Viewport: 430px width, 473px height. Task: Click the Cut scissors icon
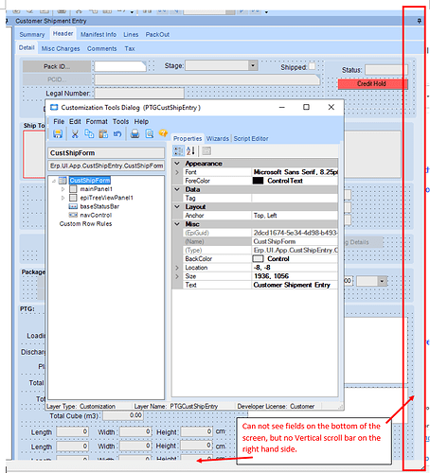[75, 134]
